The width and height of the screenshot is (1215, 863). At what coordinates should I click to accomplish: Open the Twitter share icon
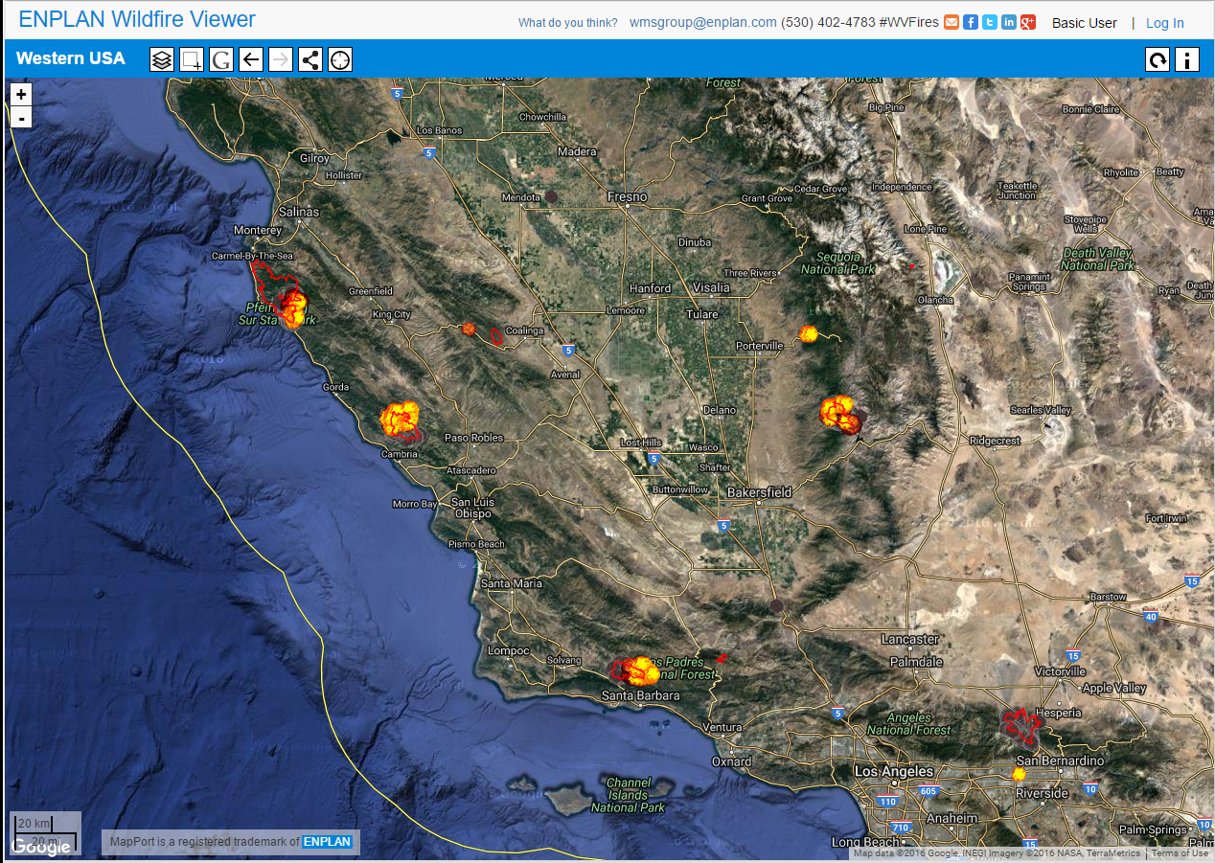coord(990,22)
